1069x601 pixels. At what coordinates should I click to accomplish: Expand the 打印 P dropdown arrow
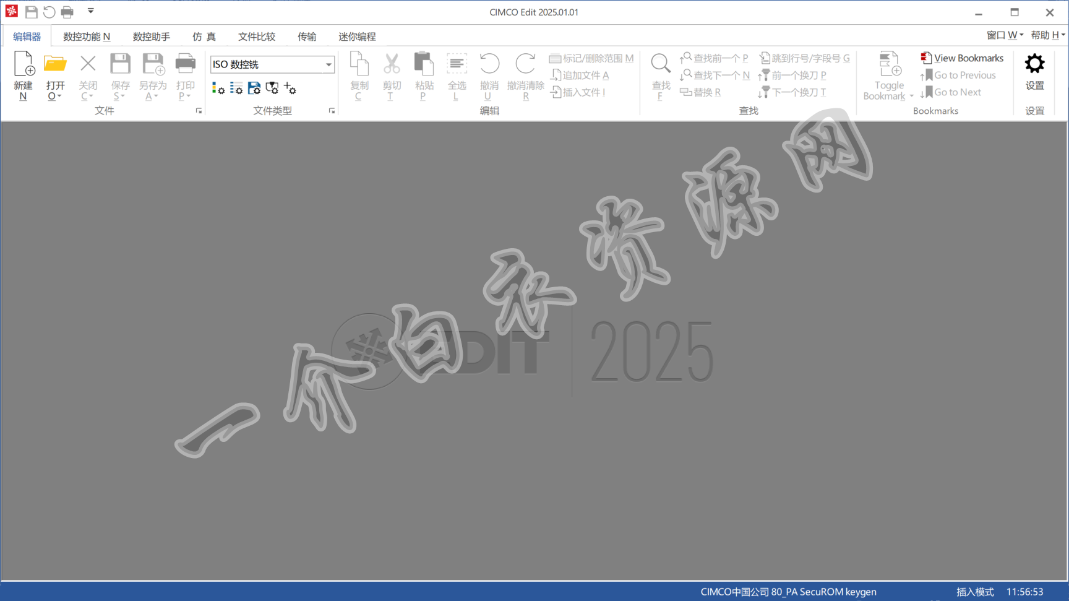tap(188, 96)
